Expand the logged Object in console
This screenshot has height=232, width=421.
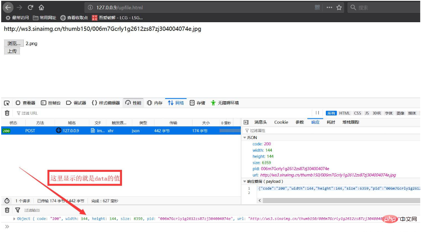click(x=15, y=219)
